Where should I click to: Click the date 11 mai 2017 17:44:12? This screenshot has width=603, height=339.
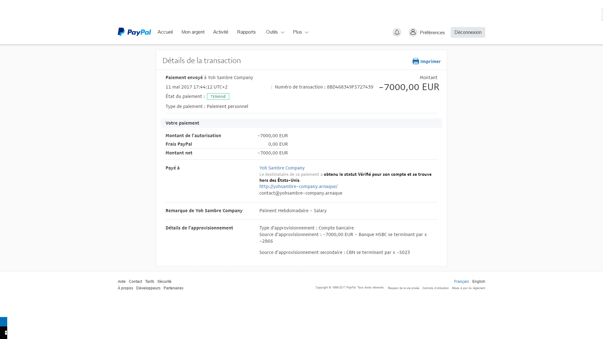click(189, 87)
